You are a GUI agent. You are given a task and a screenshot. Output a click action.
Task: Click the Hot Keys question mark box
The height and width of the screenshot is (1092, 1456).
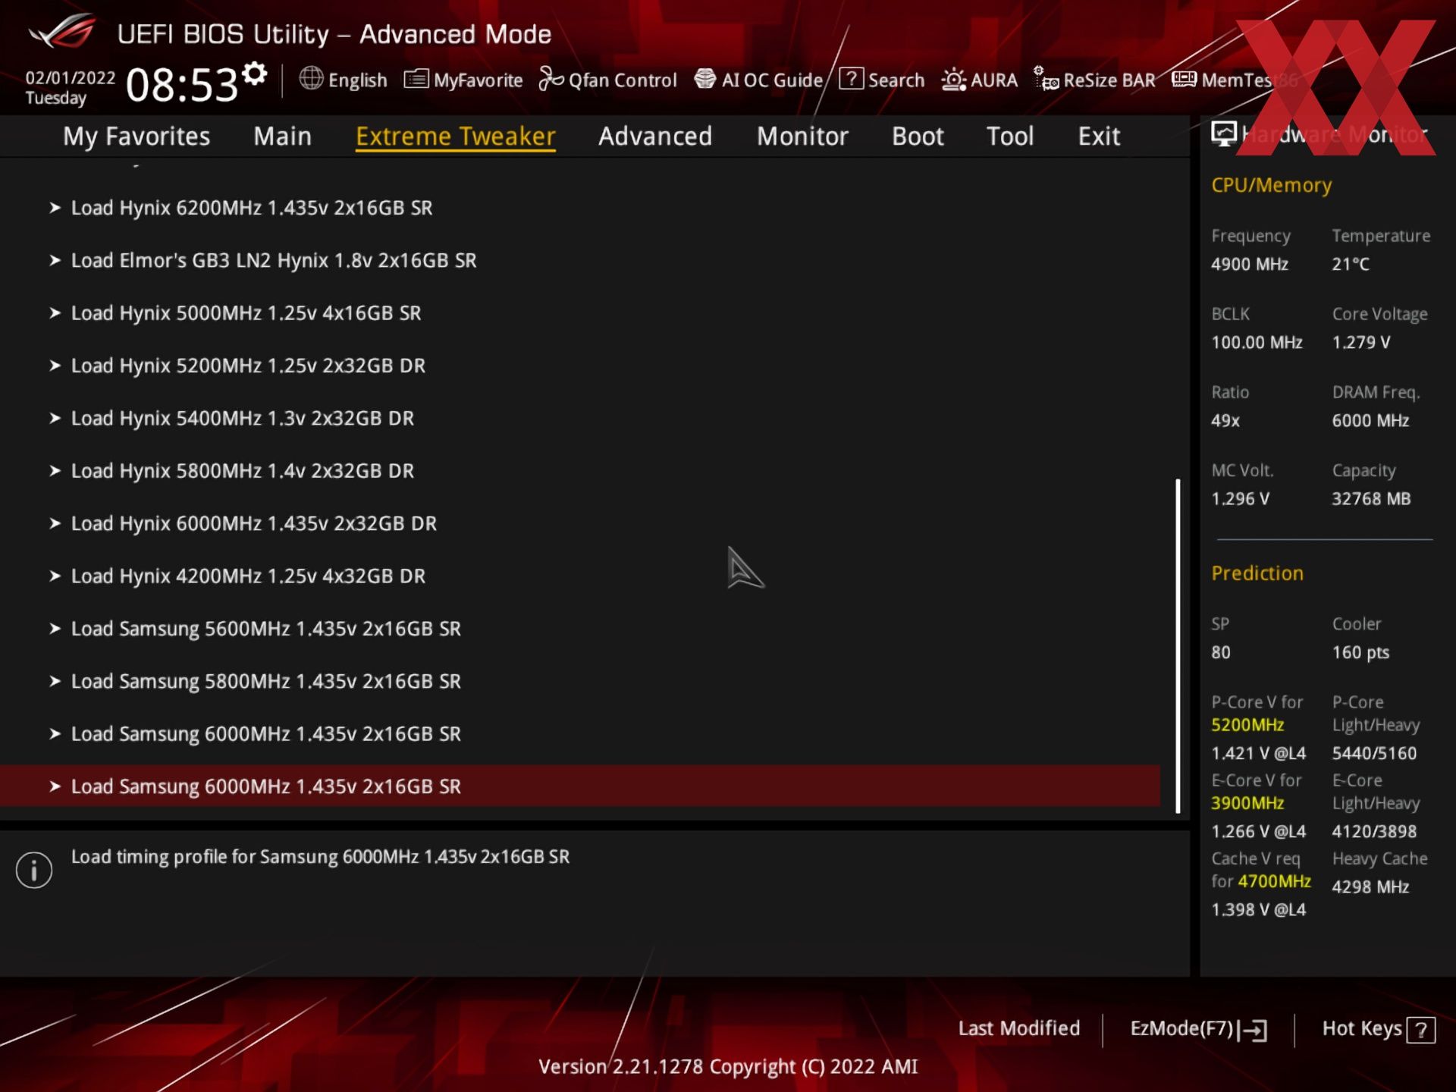tap(1420, 1030)
